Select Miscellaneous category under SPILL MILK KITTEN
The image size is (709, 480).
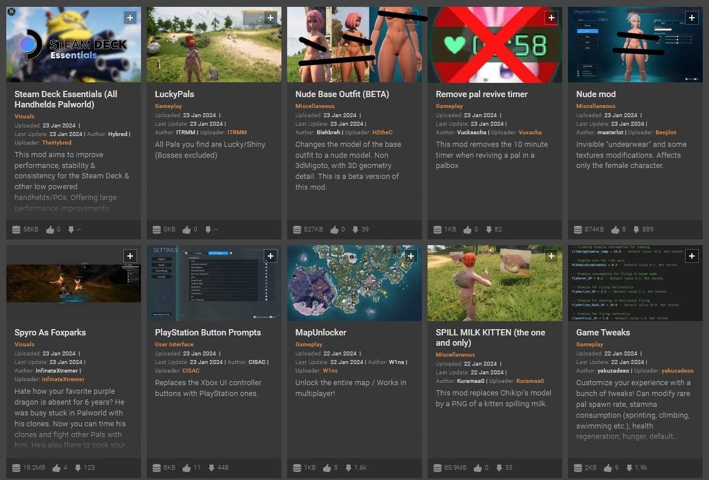455,355
